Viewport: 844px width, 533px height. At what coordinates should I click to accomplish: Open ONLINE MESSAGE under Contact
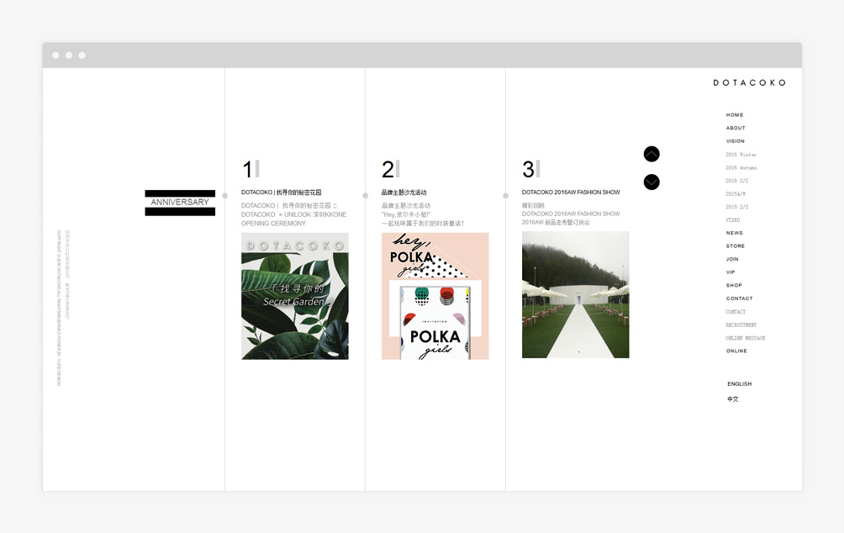[745, 338]
